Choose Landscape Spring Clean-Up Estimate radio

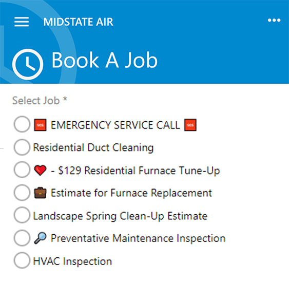22,215
